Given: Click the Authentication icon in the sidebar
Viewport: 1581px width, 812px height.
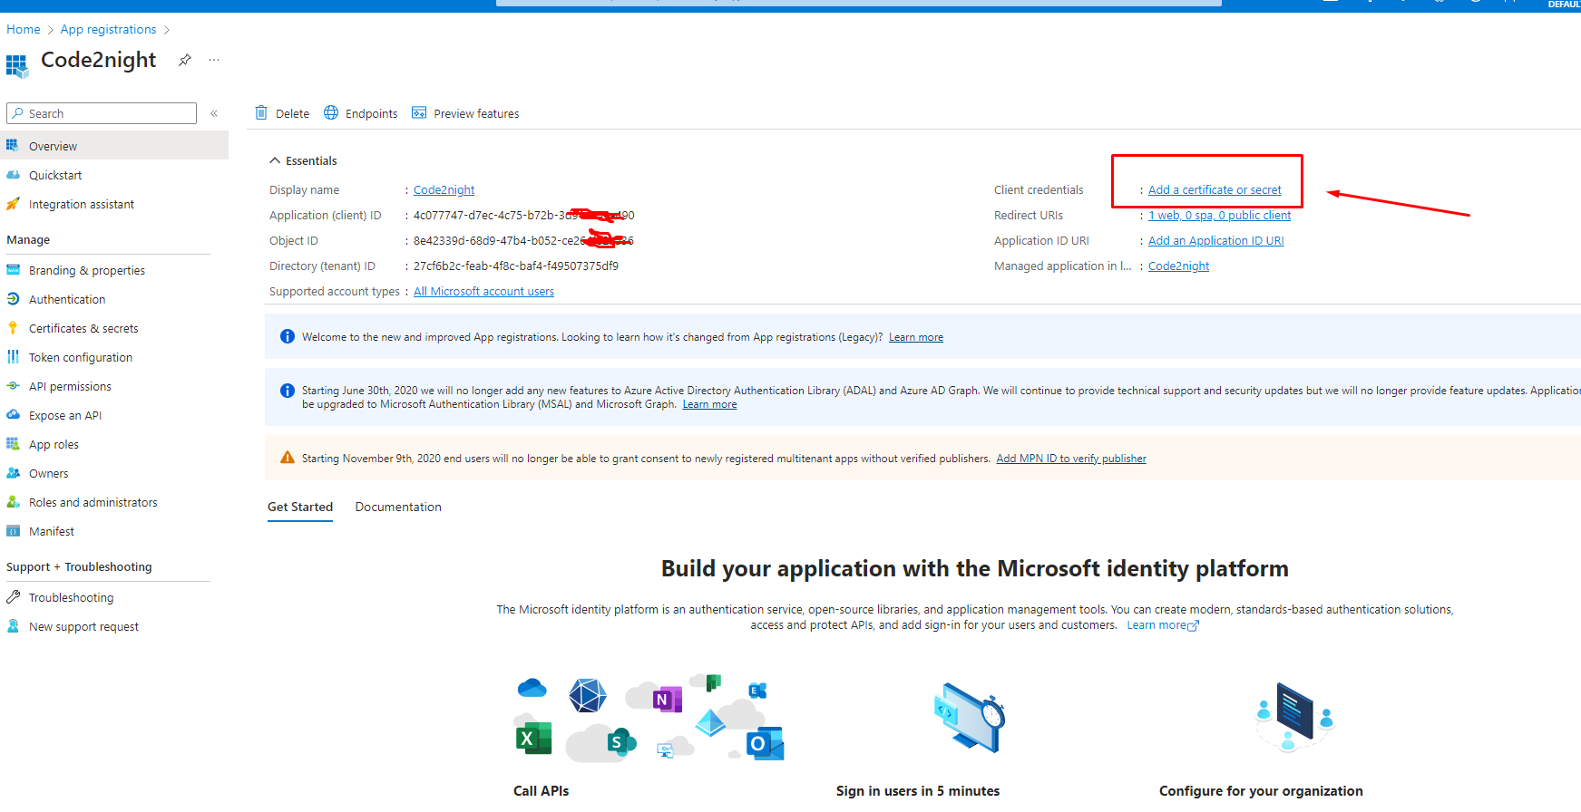Looking at the screenshot, I should coord(13,299).
